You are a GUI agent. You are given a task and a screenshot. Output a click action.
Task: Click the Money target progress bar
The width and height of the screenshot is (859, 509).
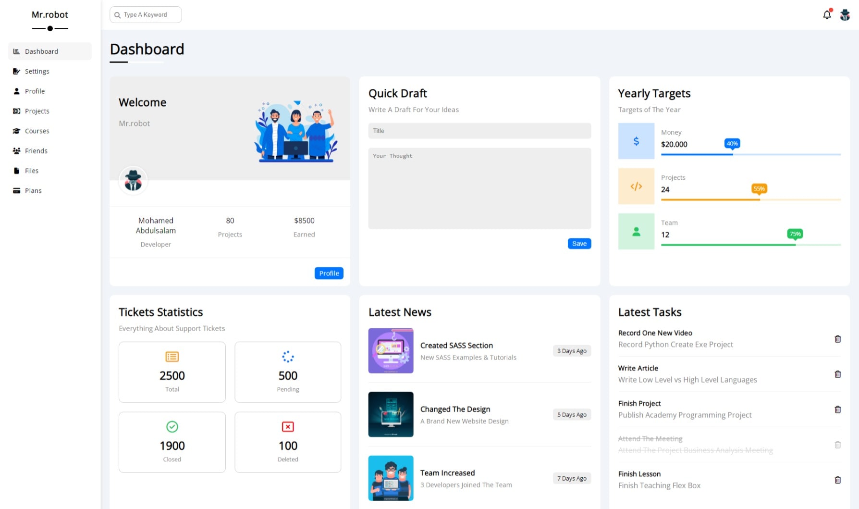pos(750,154)
